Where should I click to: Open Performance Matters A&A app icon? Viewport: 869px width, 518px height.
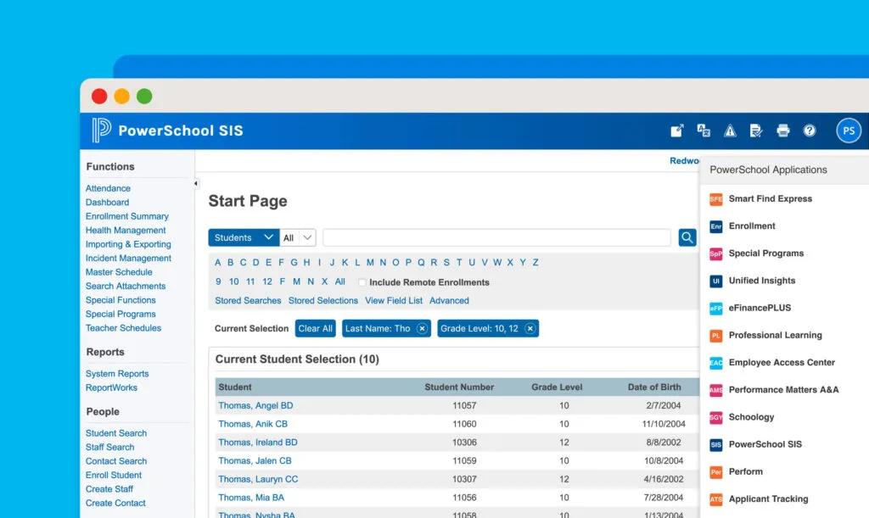(x=716, y=390)
